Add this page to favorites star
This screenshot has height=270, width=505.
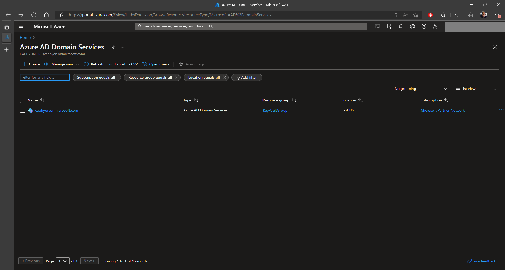pyautogui.click(x=416, y=15)
